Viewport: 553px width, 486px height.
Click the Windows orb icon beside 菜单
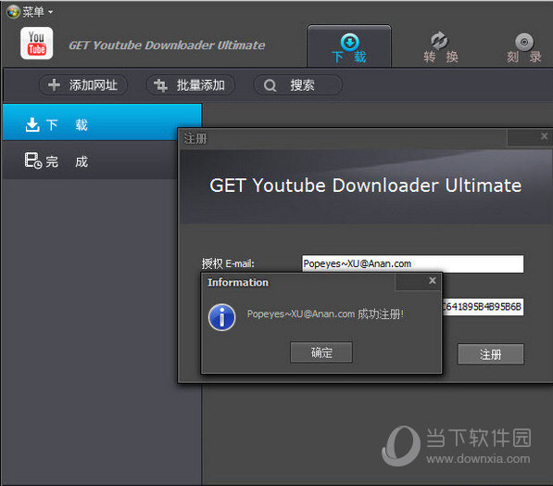(13, 12)
